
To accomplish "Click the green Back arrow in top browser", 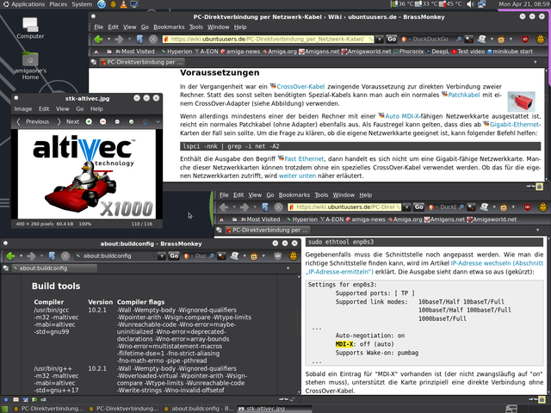I will pyautogui.click(x=99, y=39).
